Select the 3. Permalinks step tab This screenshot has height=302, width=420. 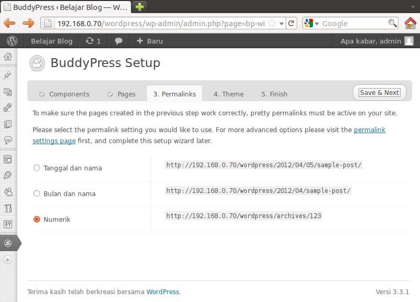(x=174, y=94)
